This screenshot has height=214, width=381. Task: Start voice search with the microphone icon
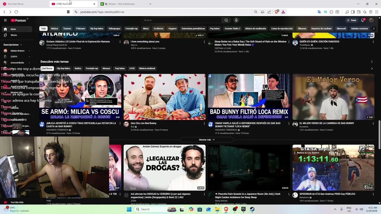[x=236, y=20]
